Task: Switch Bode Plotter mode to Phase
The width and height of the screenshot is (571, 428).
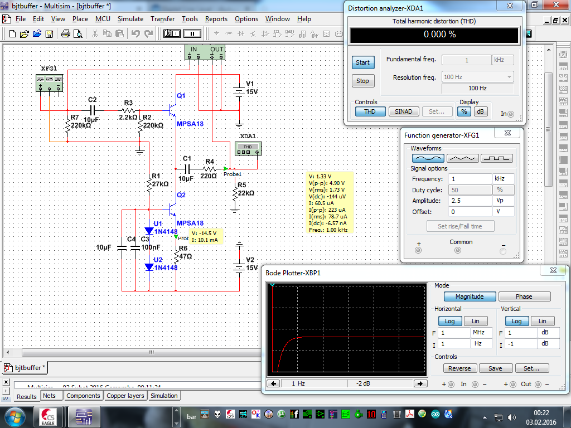Action: tap(524, 296)
